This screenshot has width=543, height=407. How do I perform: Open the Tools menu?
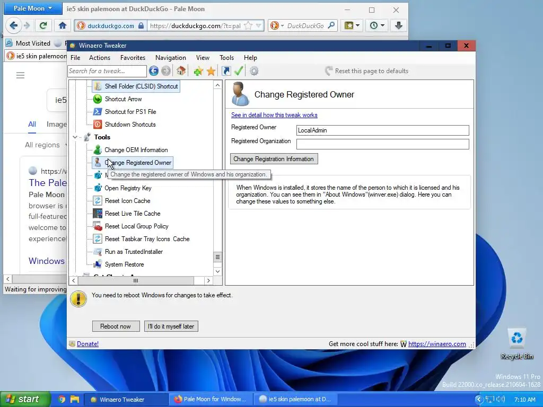[x=226, y=58]
